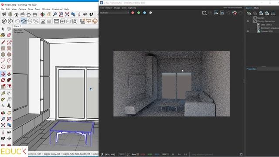
Task: Select the Denoiser layer
Action: tap(269, 28)
